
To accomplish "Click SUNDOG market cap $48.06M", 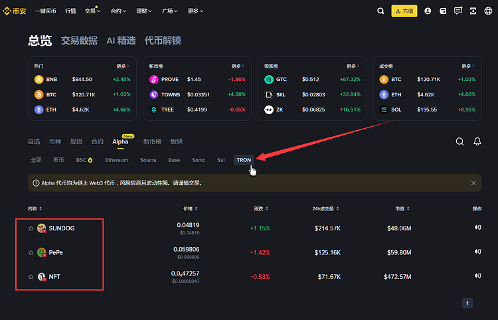I will [399, 228].
